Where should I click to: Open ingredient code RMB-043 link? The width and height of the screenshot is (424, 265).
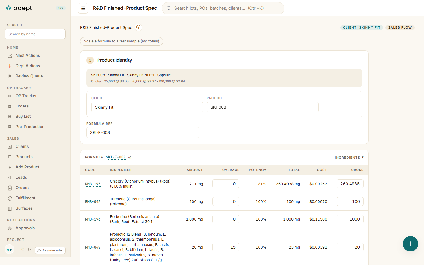tap(93, 202)
